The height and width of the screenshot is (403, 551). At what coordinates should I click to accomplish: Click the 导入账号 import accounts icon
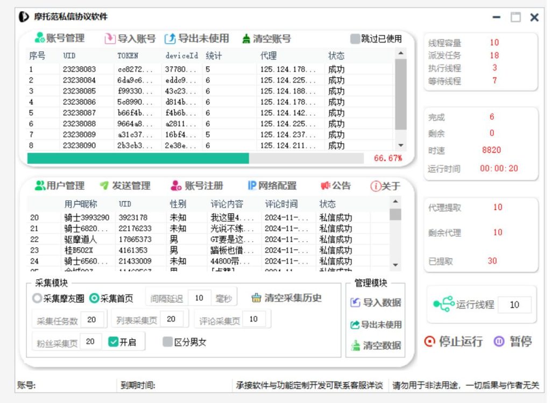(x=110, y=39)
